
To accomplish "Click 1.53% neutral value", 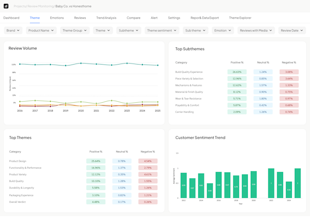I will coord(122,188).
